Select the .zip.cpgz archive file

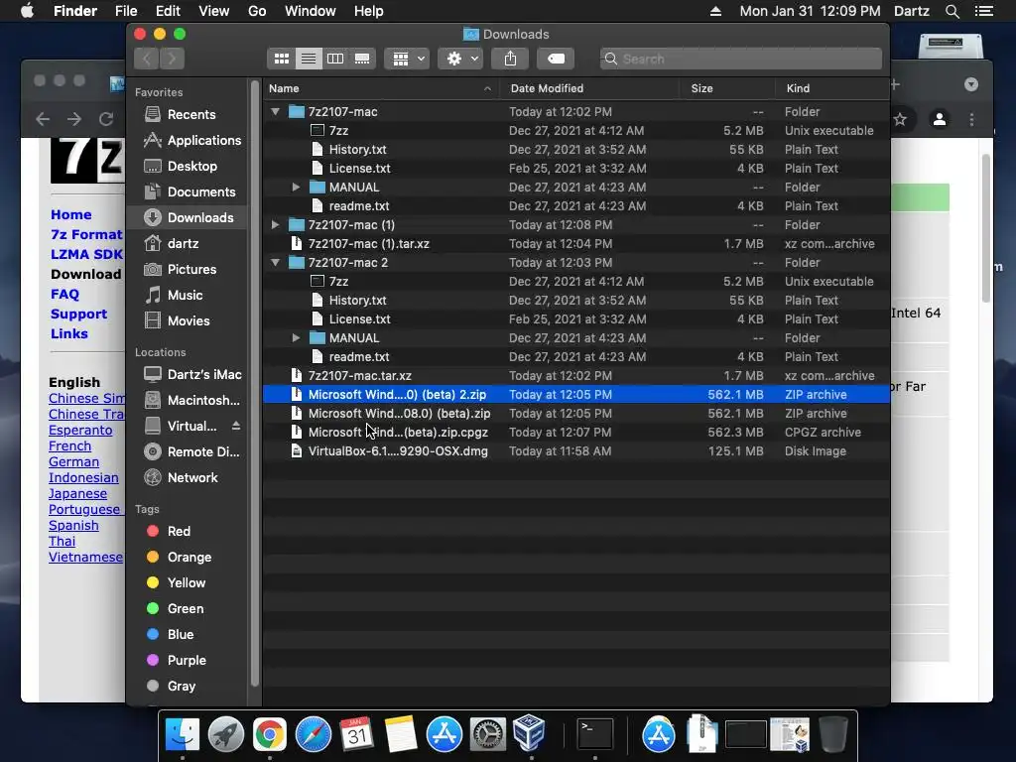[x=576, y=433]
